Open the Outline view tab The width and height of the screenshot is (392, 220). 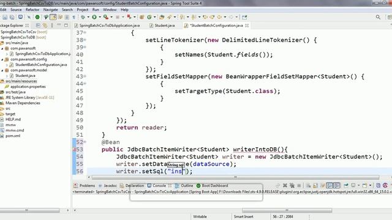[184, 186]
